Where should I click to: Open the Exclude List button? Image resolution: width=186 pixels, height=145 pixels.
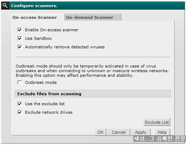157,122
